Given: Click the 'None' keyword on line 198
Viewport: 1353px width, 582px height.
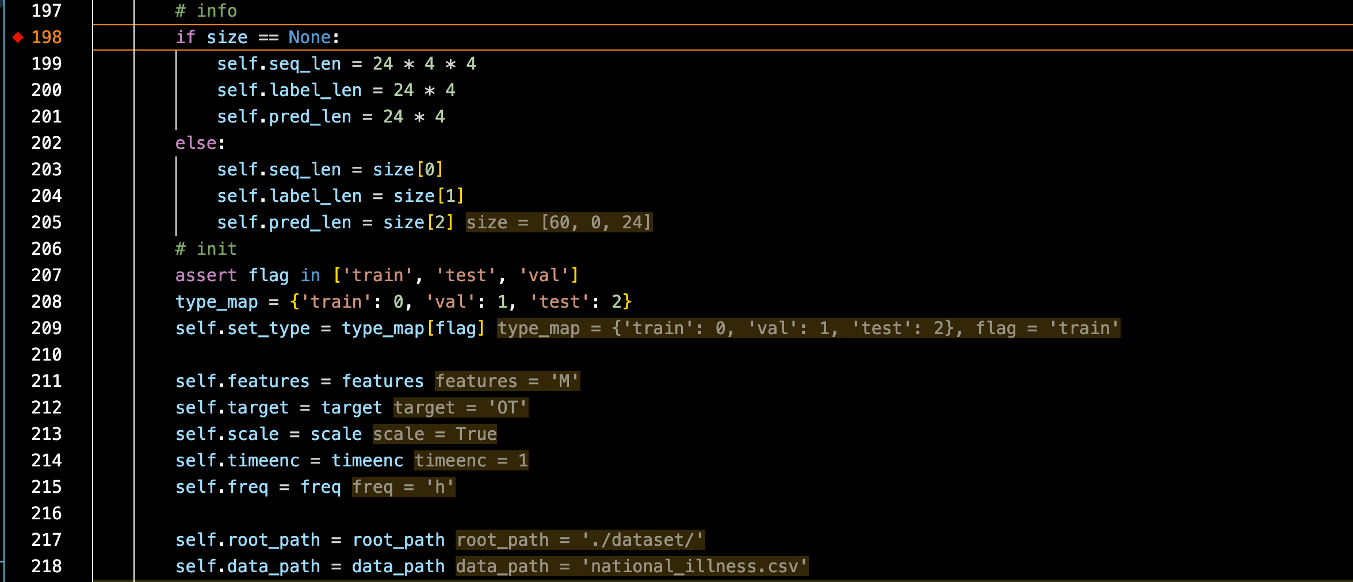Looking at the screenshot, I should [309, 37].
